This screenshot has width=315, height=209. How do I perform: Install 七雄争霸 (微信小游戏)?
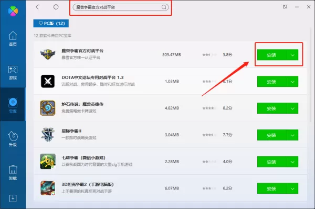[x=272, y=162]
